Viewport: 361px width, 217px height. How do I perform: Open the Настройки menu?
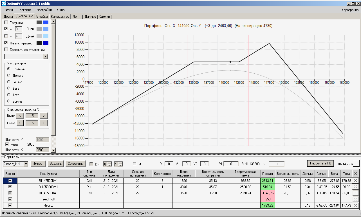[44, 10]
